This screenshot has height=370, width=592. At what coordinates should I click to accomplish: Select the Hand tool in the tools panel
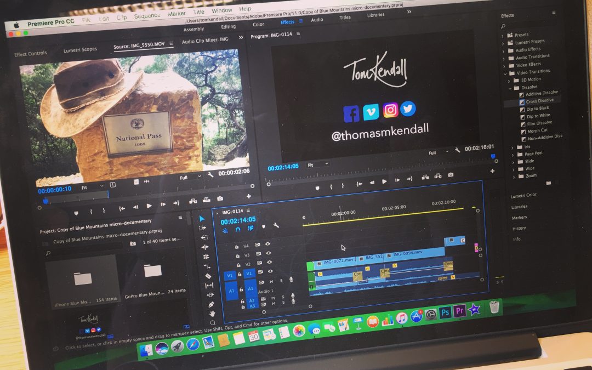(x=213, y=314)
